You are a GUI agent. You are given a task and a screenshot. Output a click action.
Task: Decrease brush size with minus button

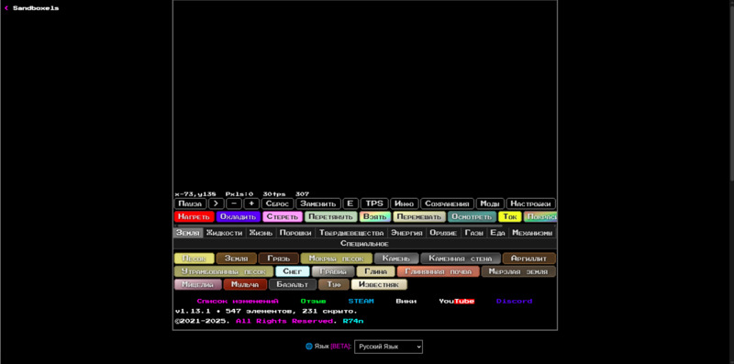[234, 204]
